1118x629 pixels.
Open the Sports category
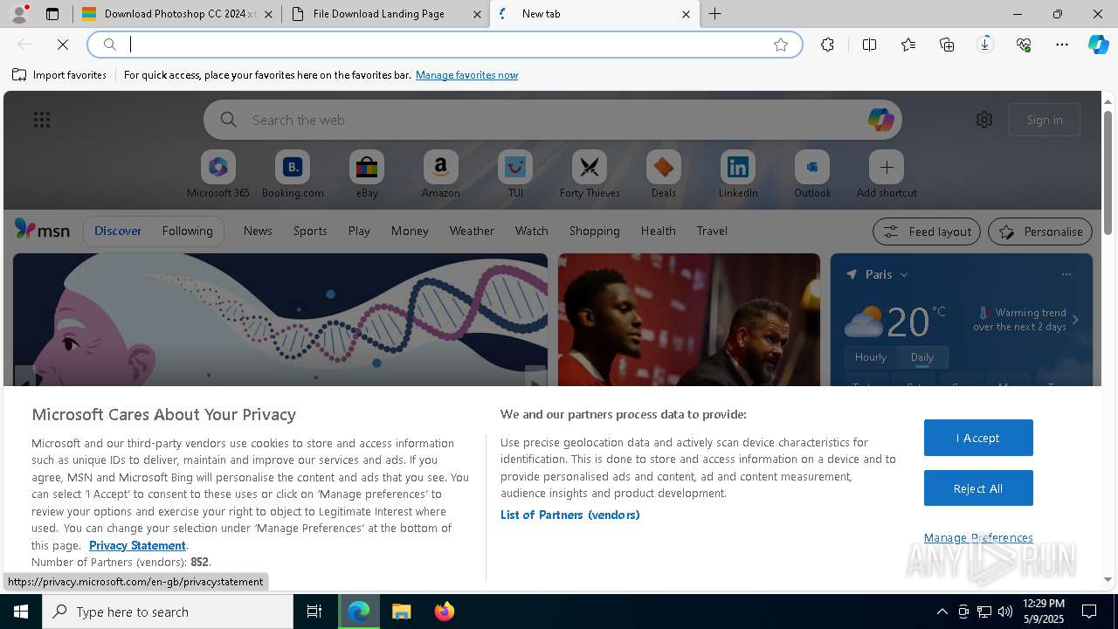click(310, 231)
